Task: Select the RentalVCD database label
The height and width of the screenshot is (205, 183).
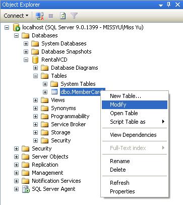Action: click(54, 60)
